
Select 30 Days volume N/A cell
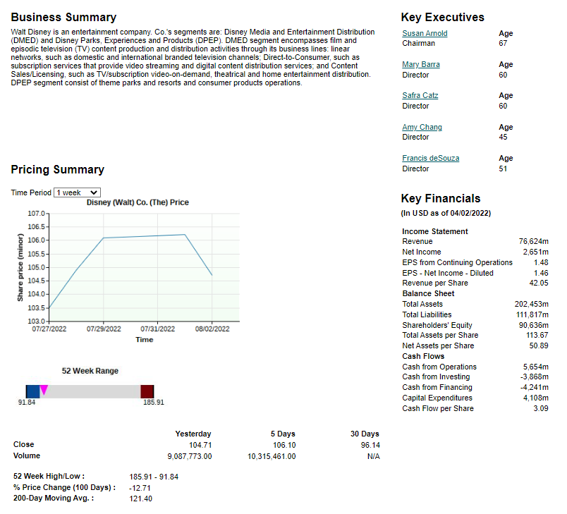point(374,456)
